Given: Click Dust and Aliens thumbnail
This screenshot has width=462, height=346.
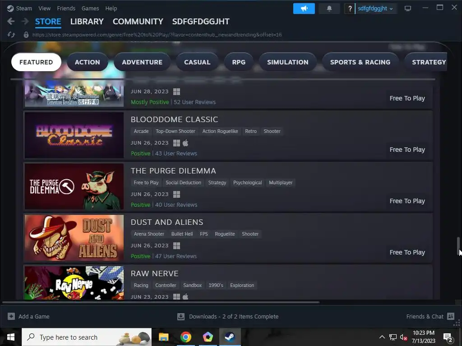Looking at the screenshot, I should pyautogui.click(x=74, y=238).
